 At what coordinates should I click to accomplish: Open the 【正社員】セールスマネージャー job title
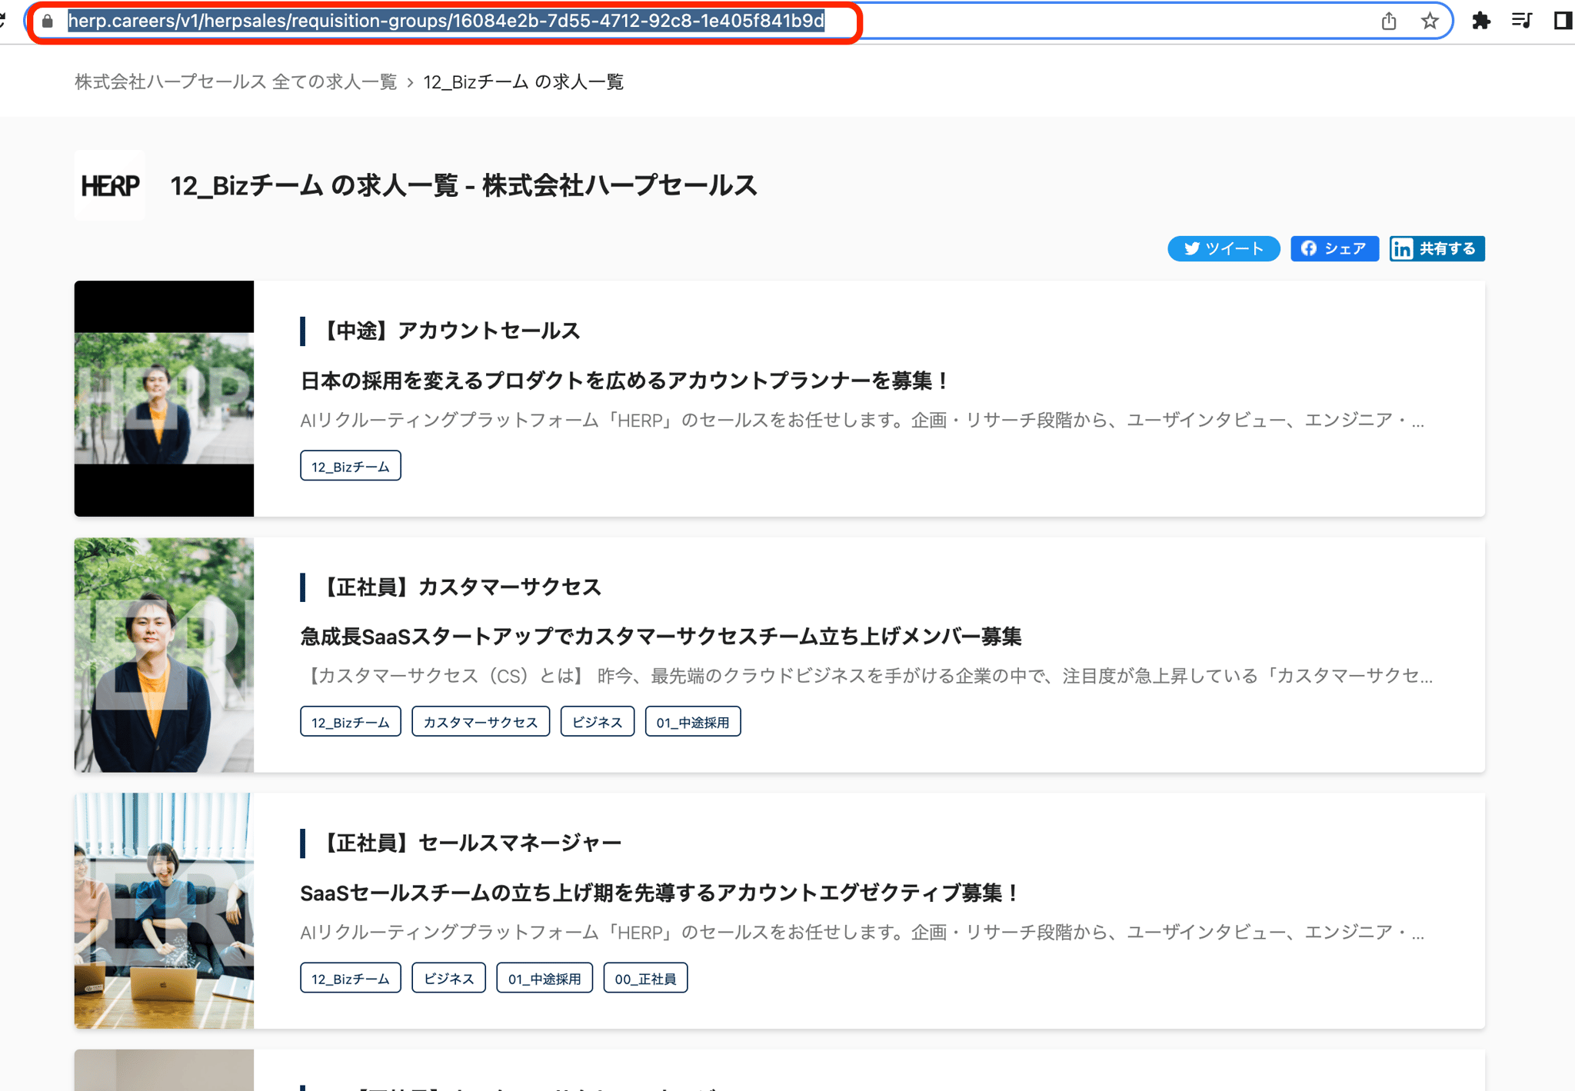470,843
